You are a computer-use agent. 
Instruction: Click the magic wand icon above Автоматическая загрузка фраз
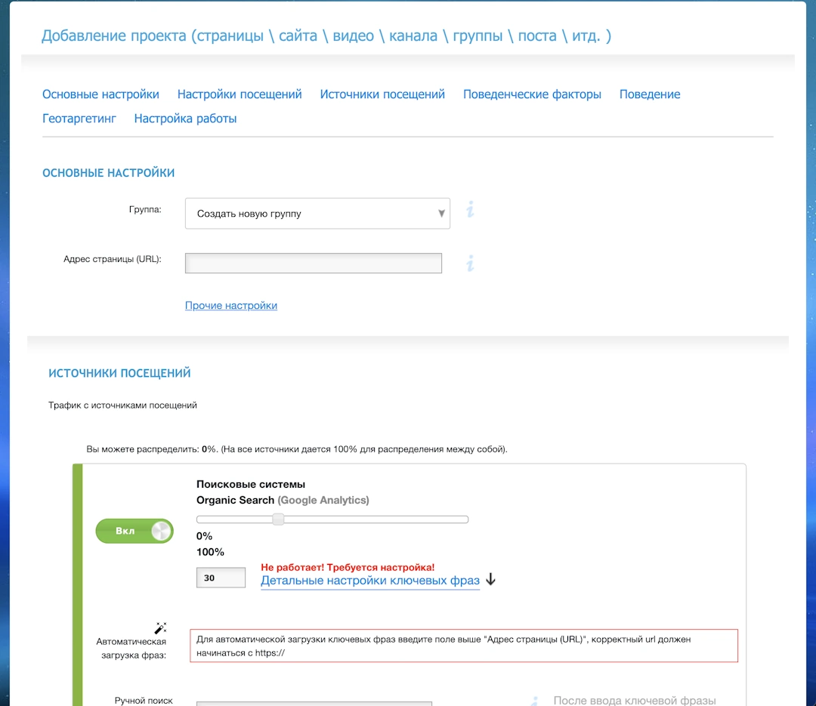(x=160, y=627)
